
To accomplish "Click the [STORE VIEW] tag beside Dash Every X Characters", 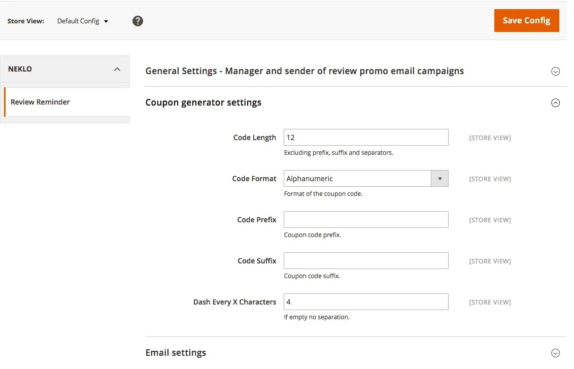I will coord(490,303).
